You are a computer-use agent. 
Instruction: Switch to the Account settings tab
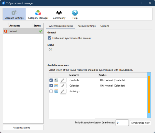point(87,26)
